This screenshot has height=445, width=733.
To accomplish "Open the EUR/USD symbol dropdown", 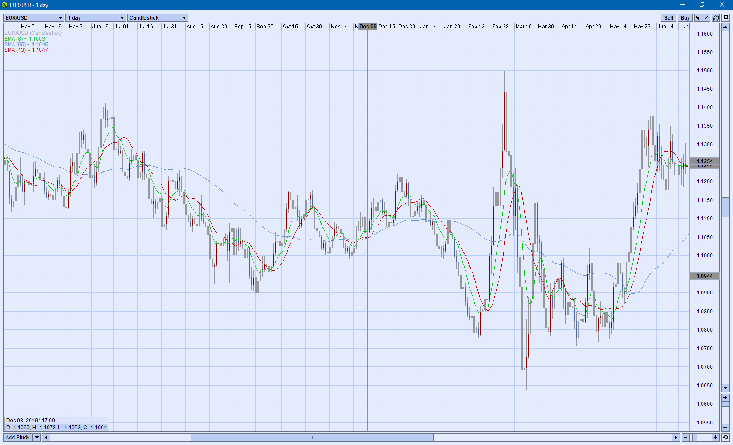I will pos(60,18).
